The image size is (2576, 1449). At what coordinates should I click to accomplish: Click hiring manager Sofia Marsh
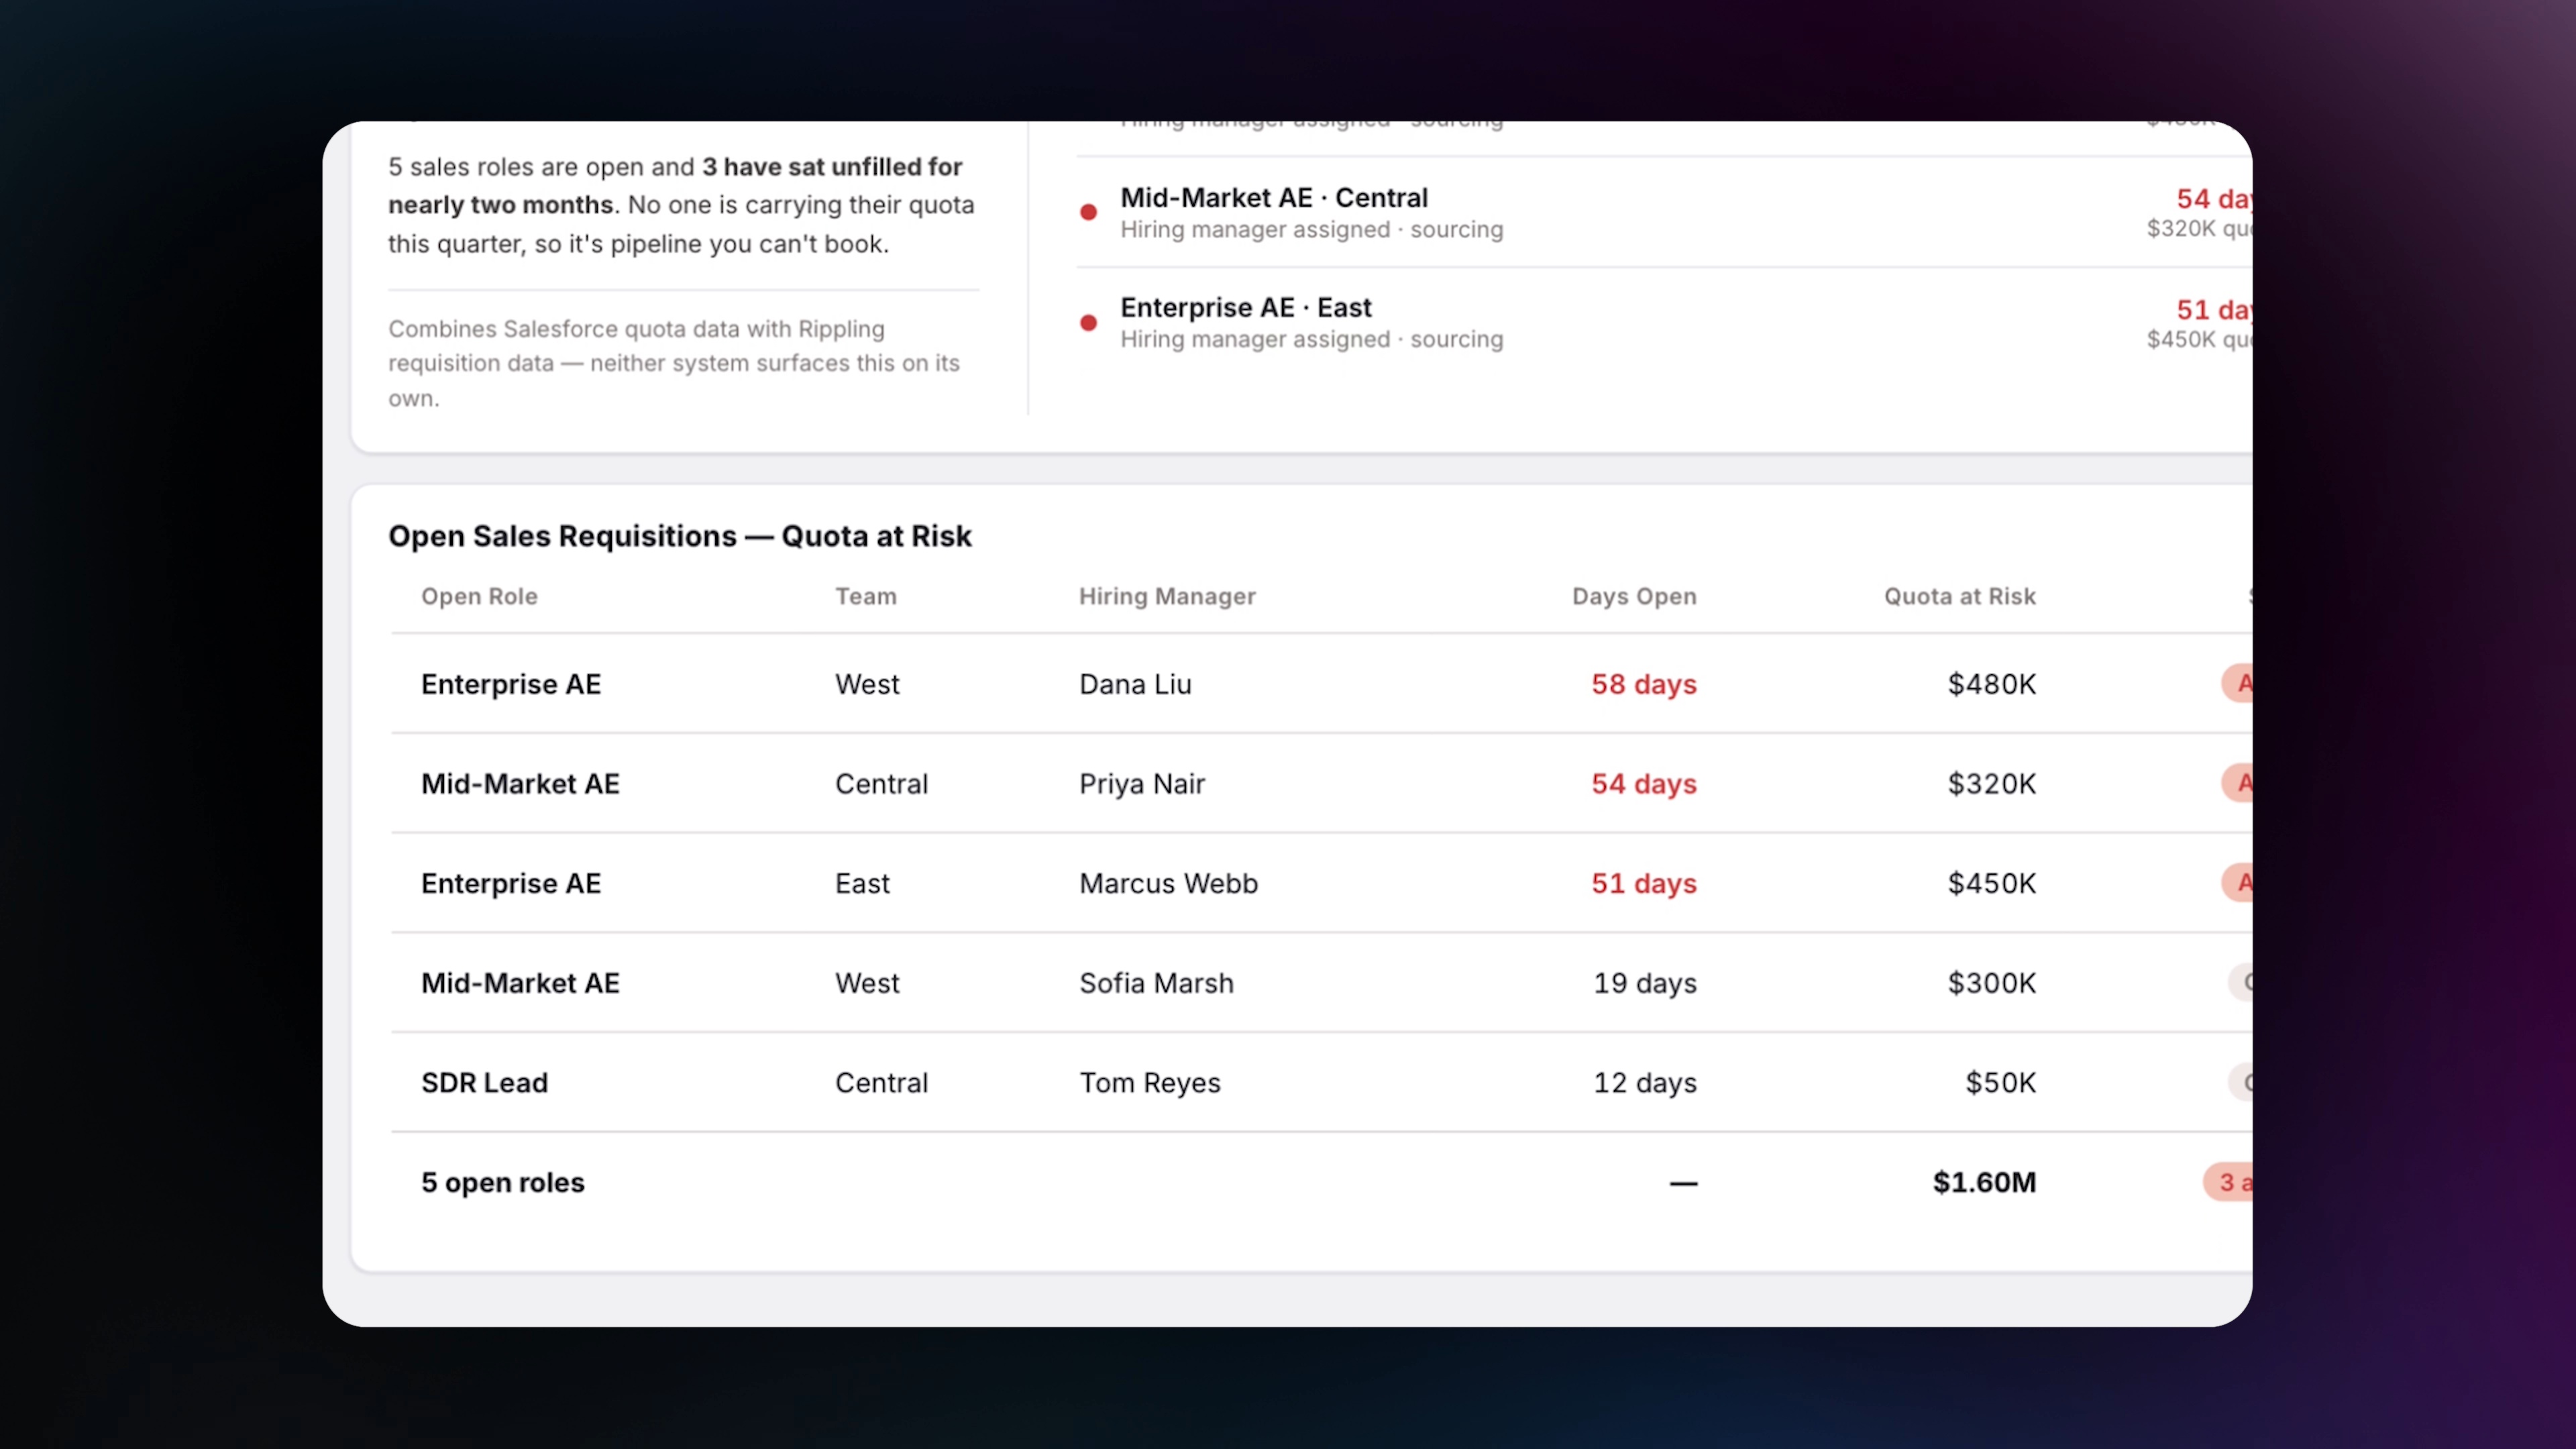pyautogui.click(x=1156, y=983)
